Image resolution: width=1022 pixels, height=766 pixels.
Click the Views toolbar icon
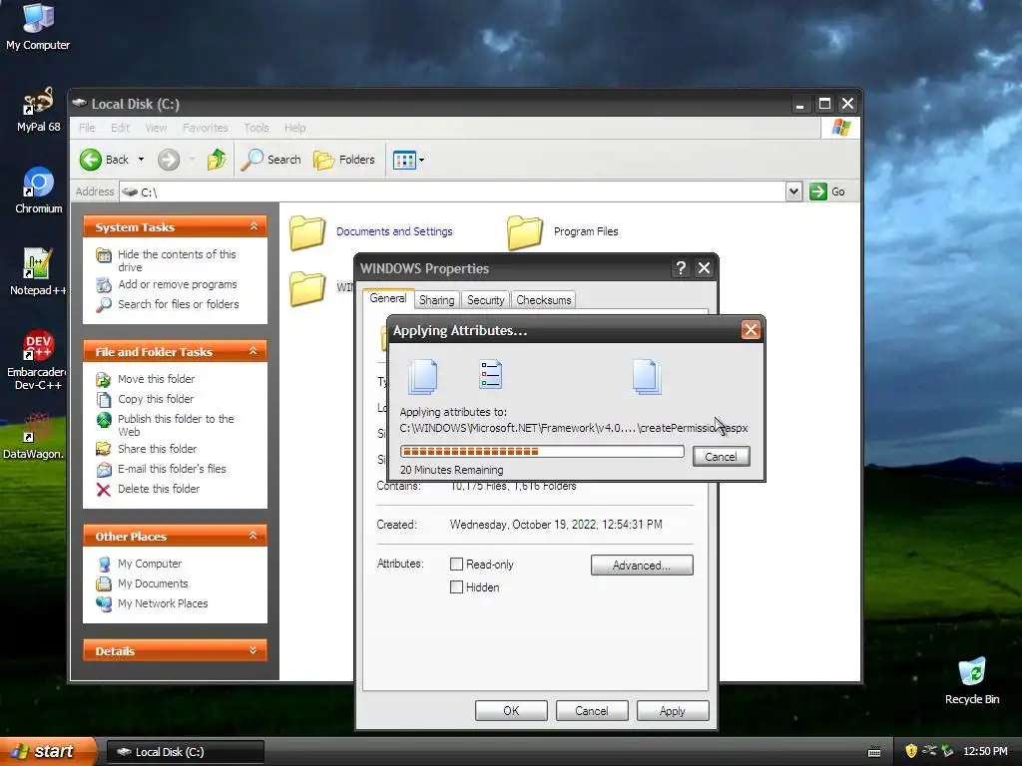click(404, 160)
